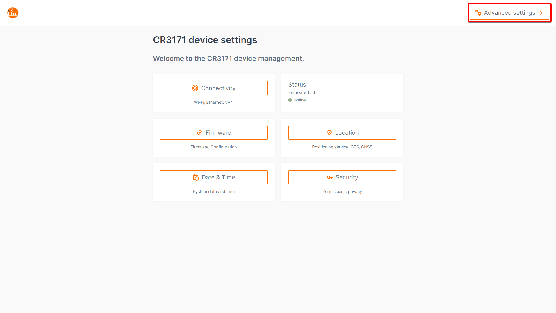Expand Advanced settings via the chevron arrow
This screenshot has width=556, height=313.
(541, 13)
